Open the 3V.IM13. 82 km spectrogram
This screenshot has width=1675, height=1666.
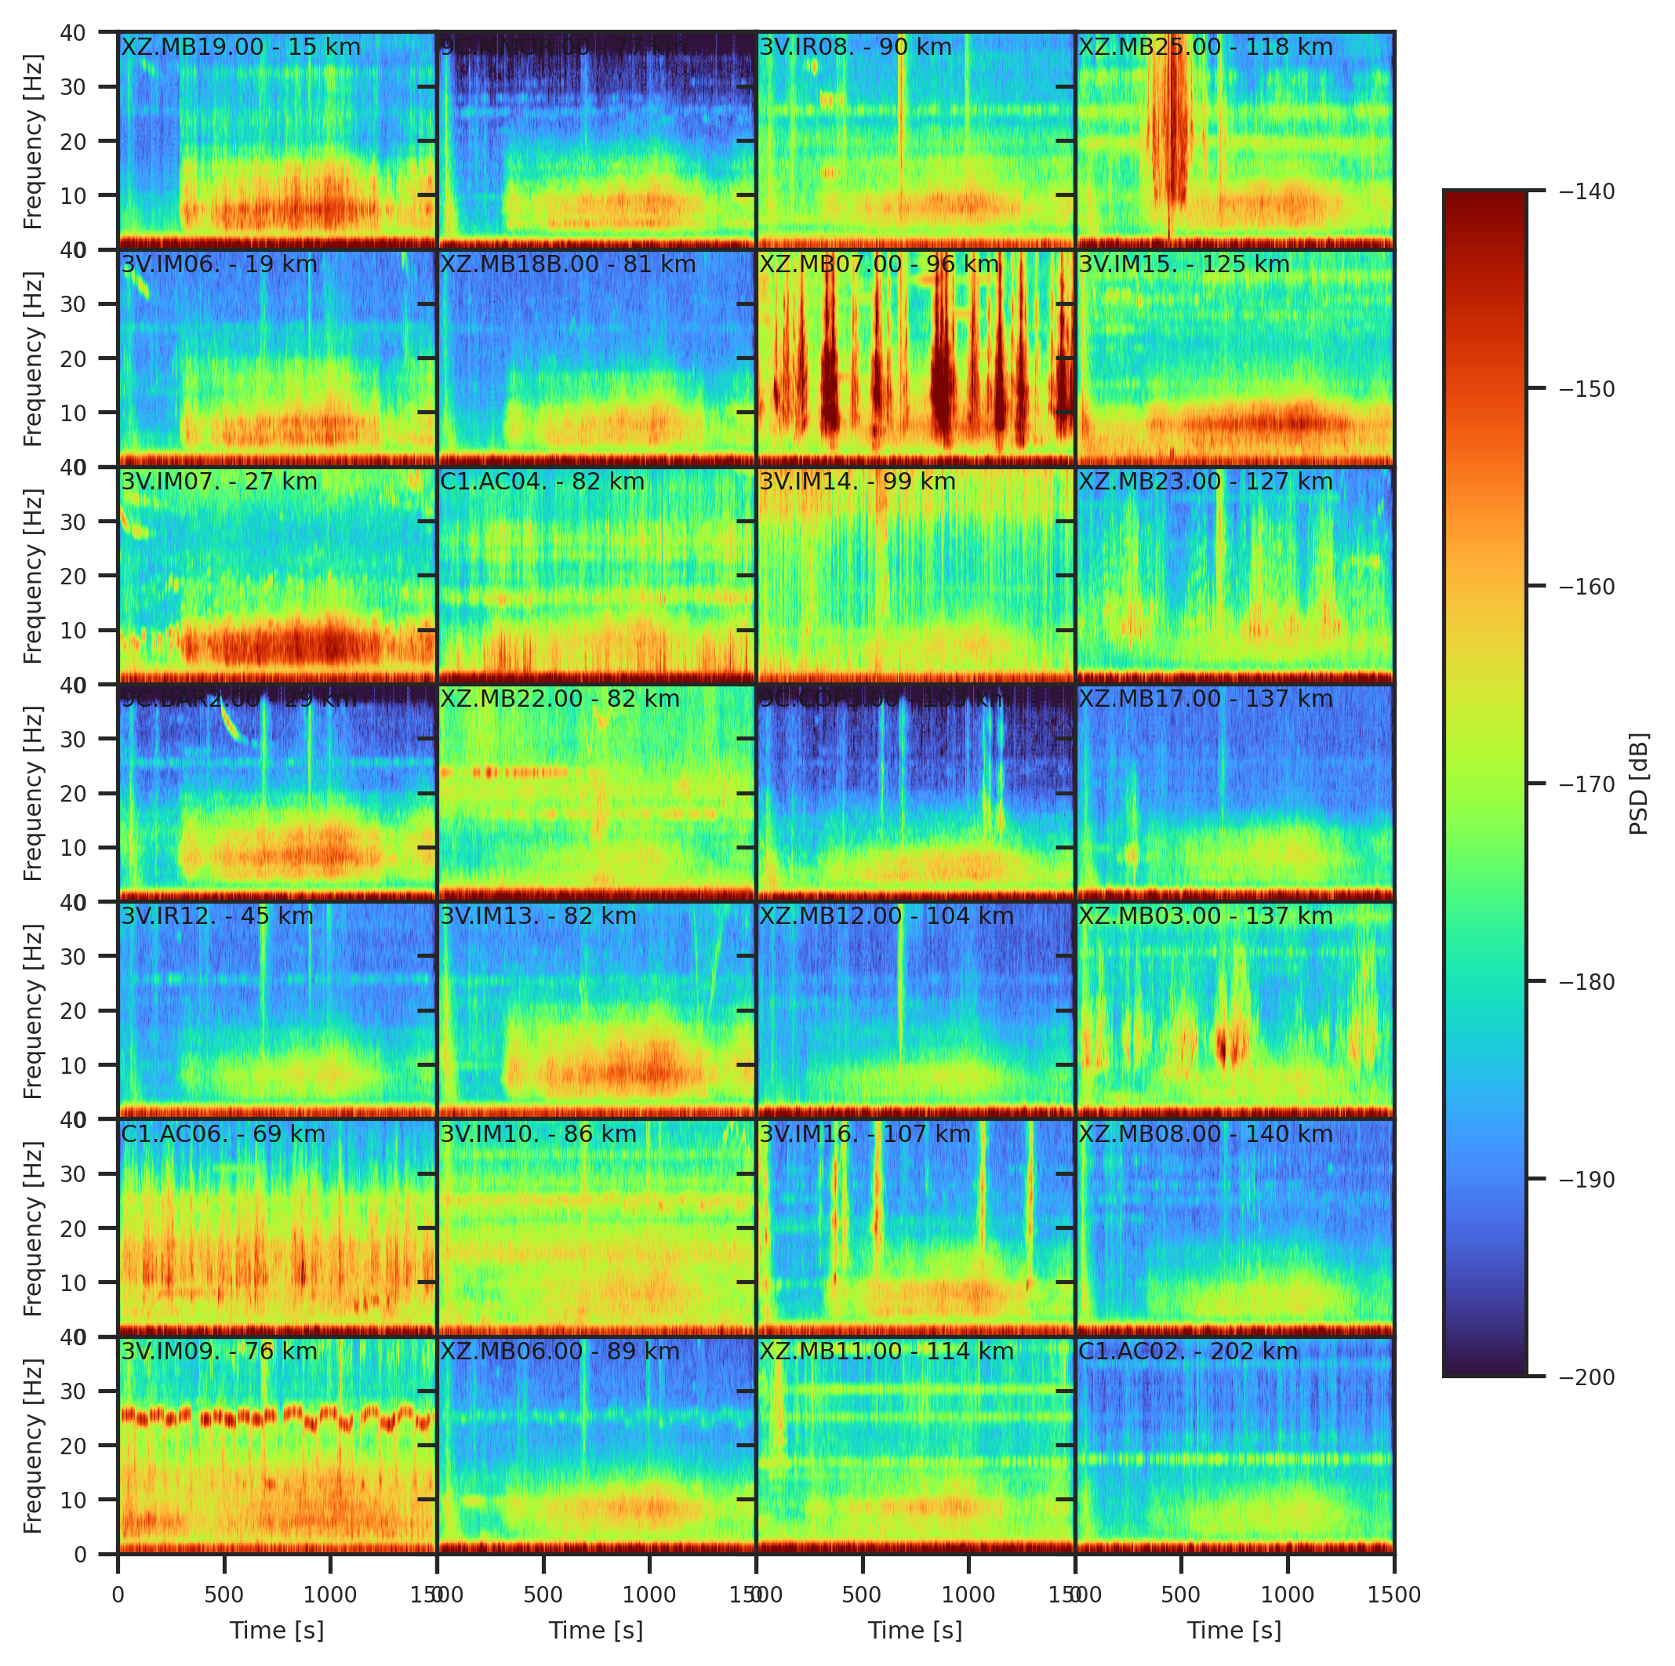(596, 1010)
